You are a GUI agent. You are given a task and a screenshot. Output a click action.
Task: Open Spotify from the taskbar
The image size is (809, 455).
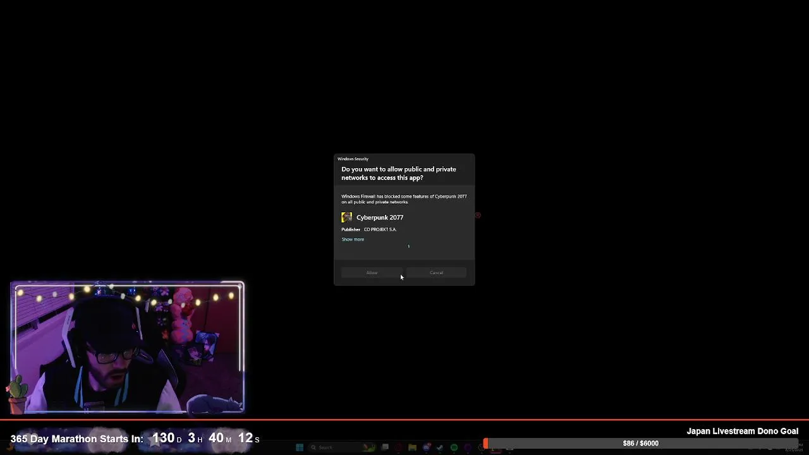point(454,447)
